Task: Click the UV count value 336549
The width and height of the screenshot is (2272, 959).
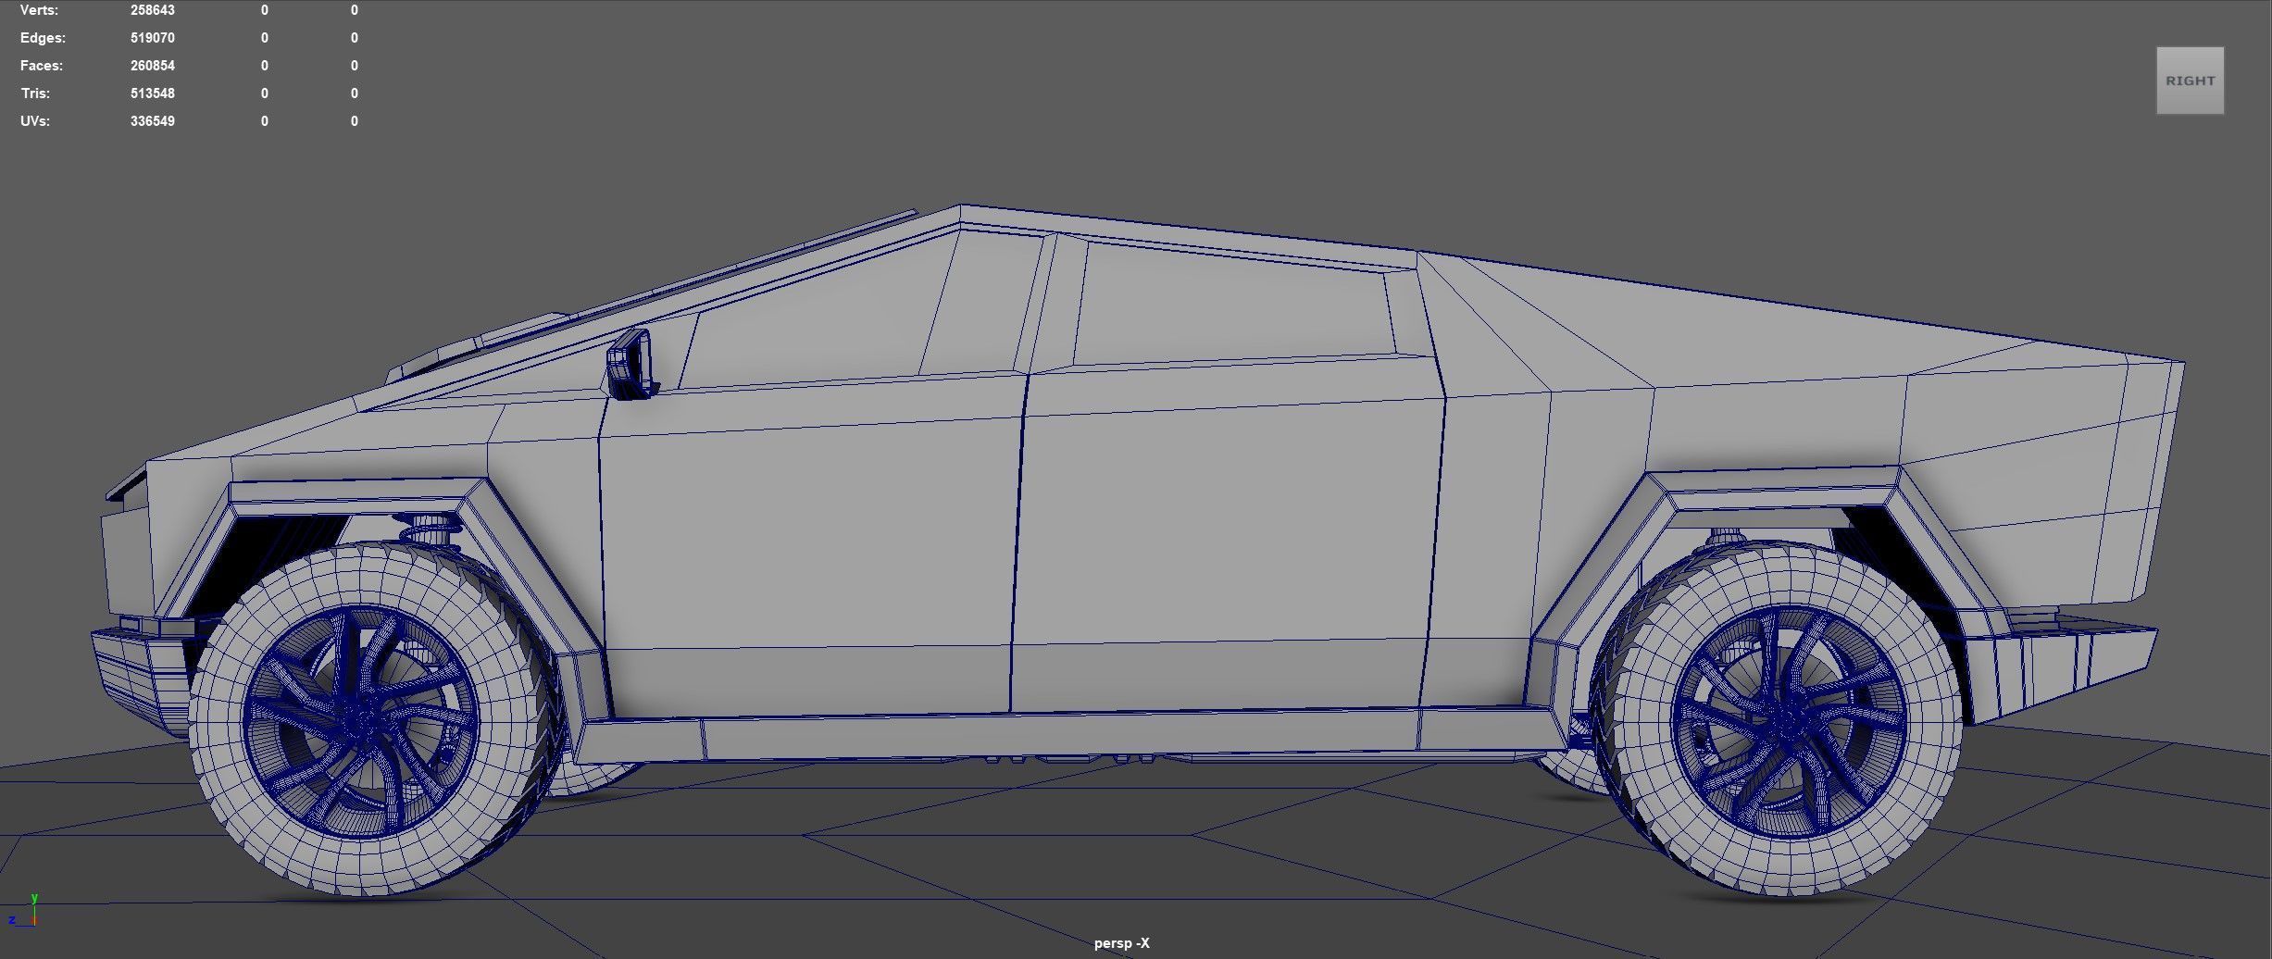Action: [153, 121]
